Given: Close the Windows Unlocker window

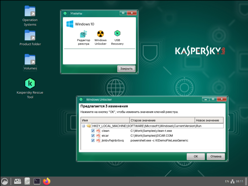Looking at the screenshot, I should pos(222,99).
